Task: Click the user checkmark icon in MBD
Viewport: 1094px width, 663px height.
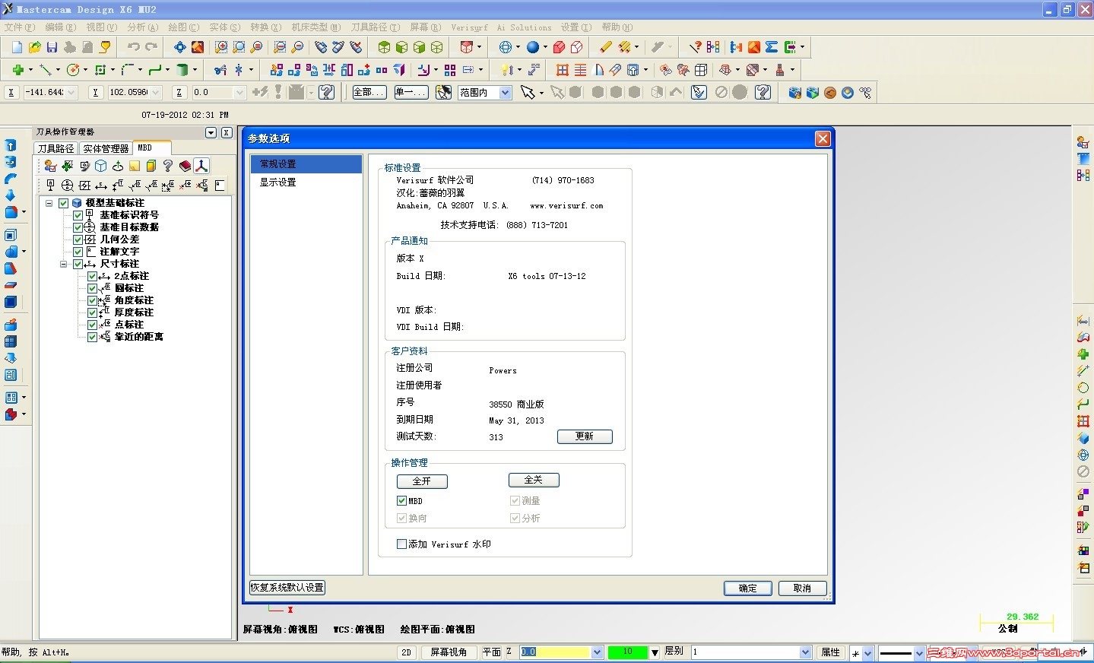Action: (x=50, y=166)
